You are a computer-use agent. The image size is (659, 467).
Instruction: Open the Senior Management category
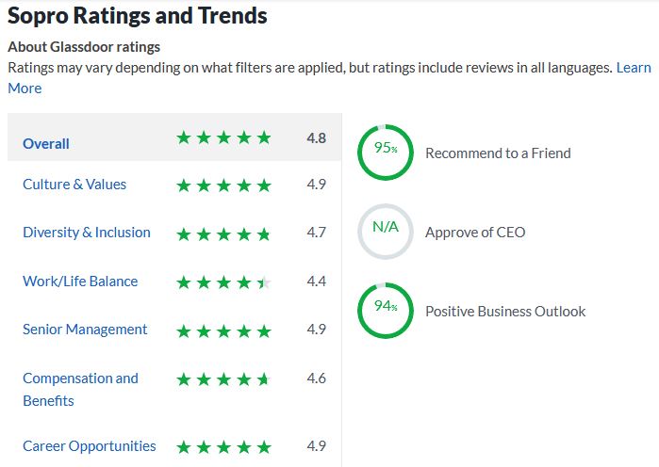[85, 330]
